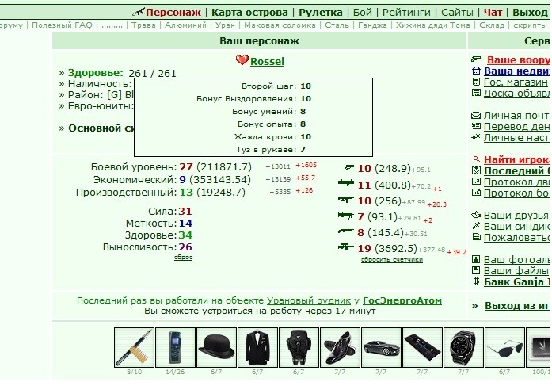Click the Сталь link

337,25
